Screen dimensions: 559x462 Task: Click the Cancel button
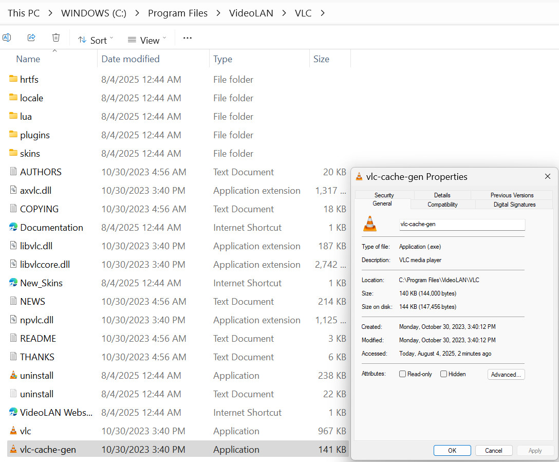(x=493, y=450)
